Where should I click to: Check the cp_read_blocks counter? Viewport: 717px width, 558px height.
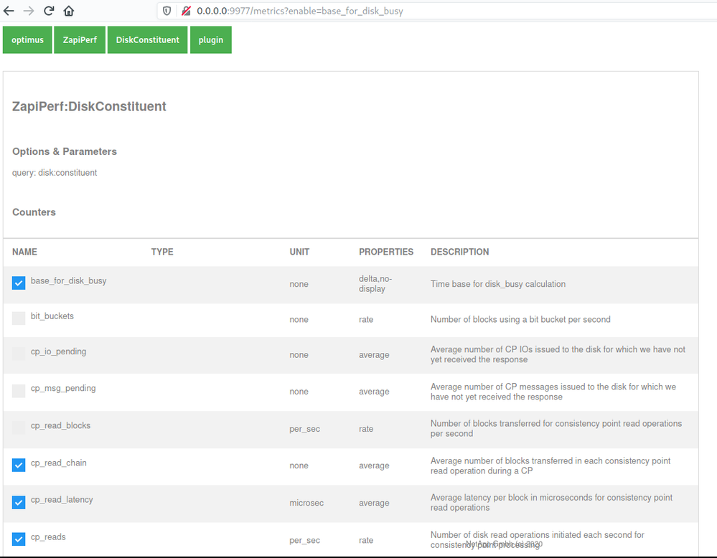point(18,428)
